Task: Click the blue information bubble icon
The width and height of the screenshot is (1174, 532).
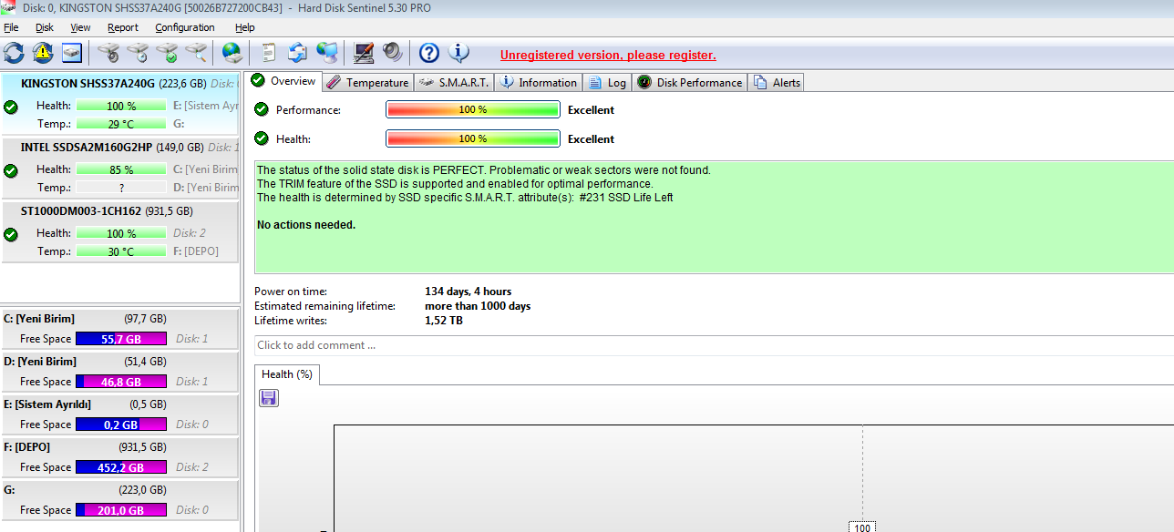Action: 458,53
